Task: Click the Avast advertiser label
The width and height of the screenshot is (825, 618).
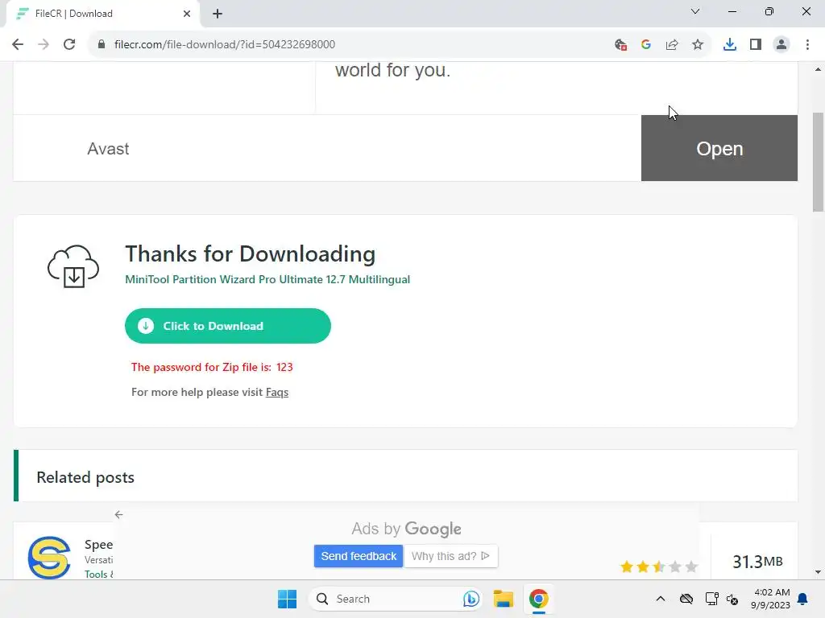Action: (x=108, y=149)
